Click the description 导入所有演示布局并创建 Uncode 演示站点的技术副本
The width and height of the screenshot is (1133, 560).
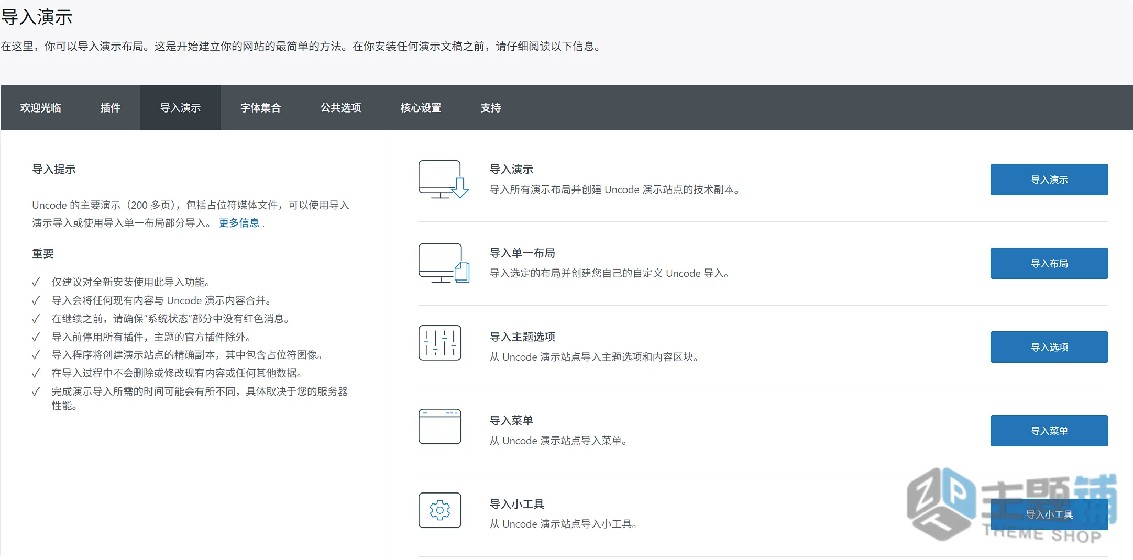coord(614,189)
